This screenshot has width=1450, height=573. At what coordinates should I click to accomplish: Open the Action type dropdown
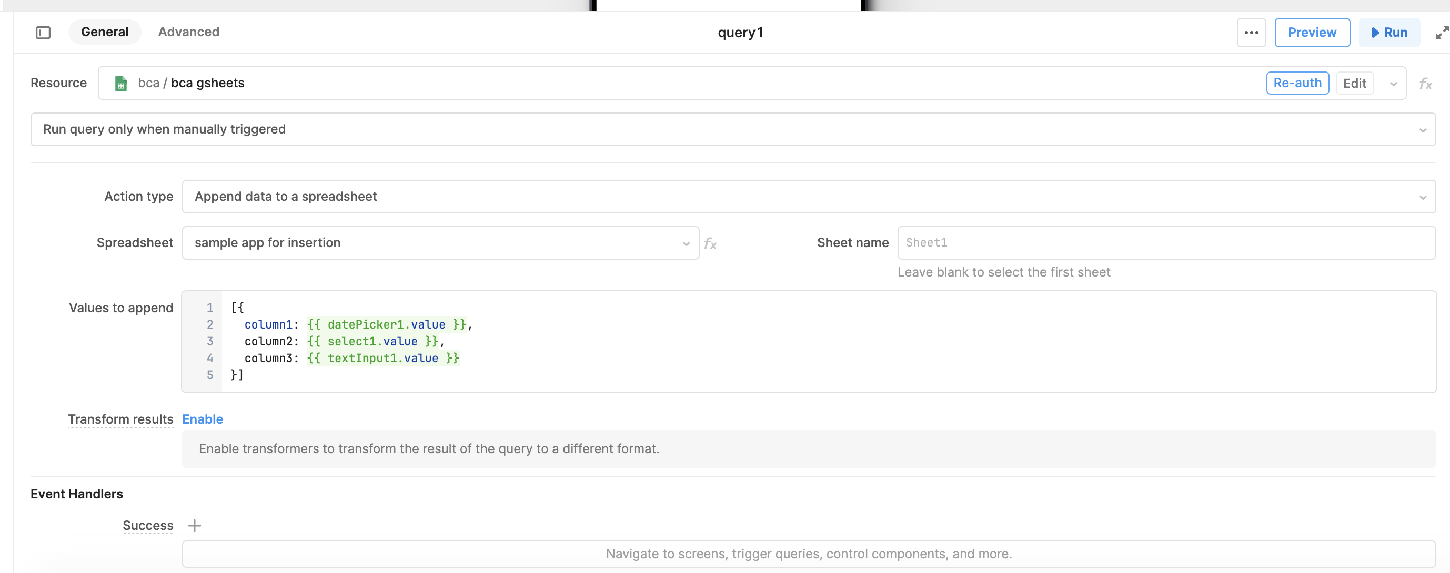pos(808,196)
